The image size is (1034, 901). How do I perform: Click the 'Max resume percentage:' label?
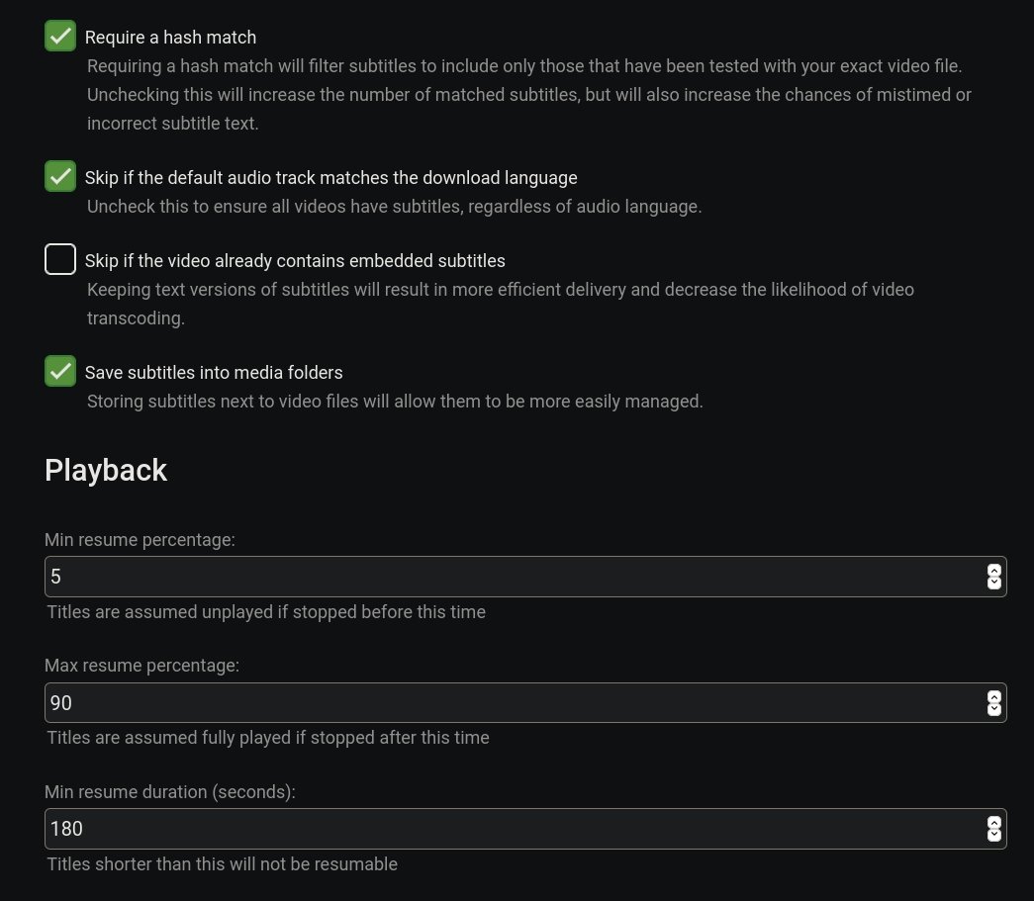point(141,666)
